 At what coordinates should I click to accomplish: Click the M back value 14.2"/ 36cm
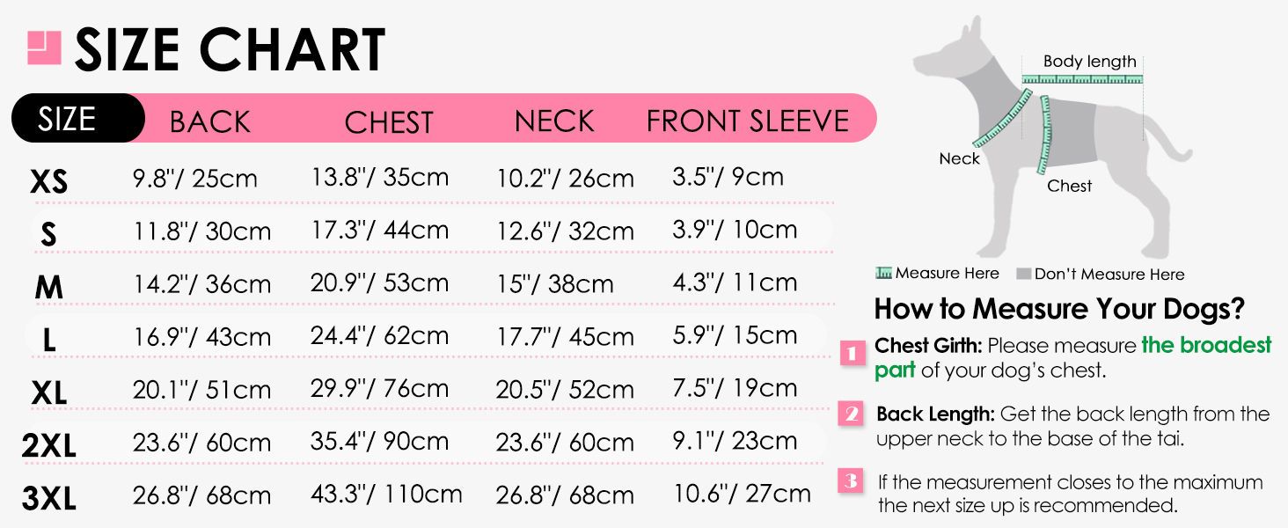click(x=201, y=284)
